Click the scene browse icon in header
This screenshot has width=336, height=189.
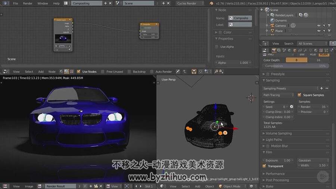[118, 3]
